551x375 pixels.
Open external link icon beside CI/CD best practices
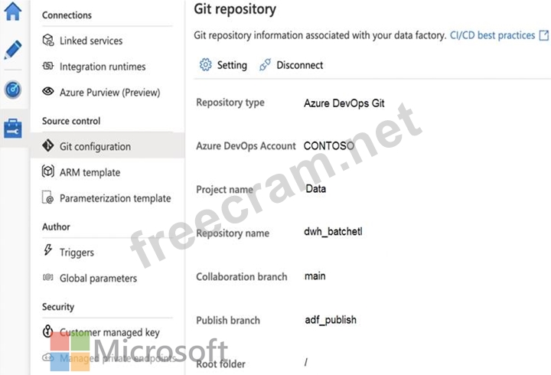(544, 35)
